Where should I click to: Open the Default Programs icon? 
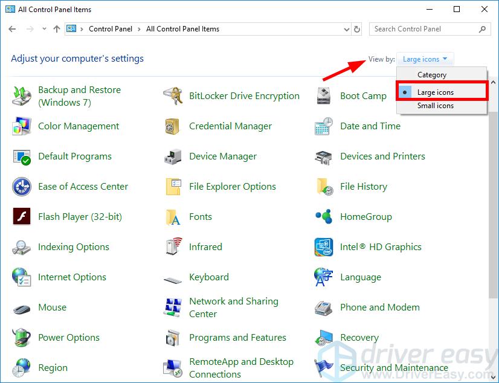pyautogui.click(x=22, y=156)
